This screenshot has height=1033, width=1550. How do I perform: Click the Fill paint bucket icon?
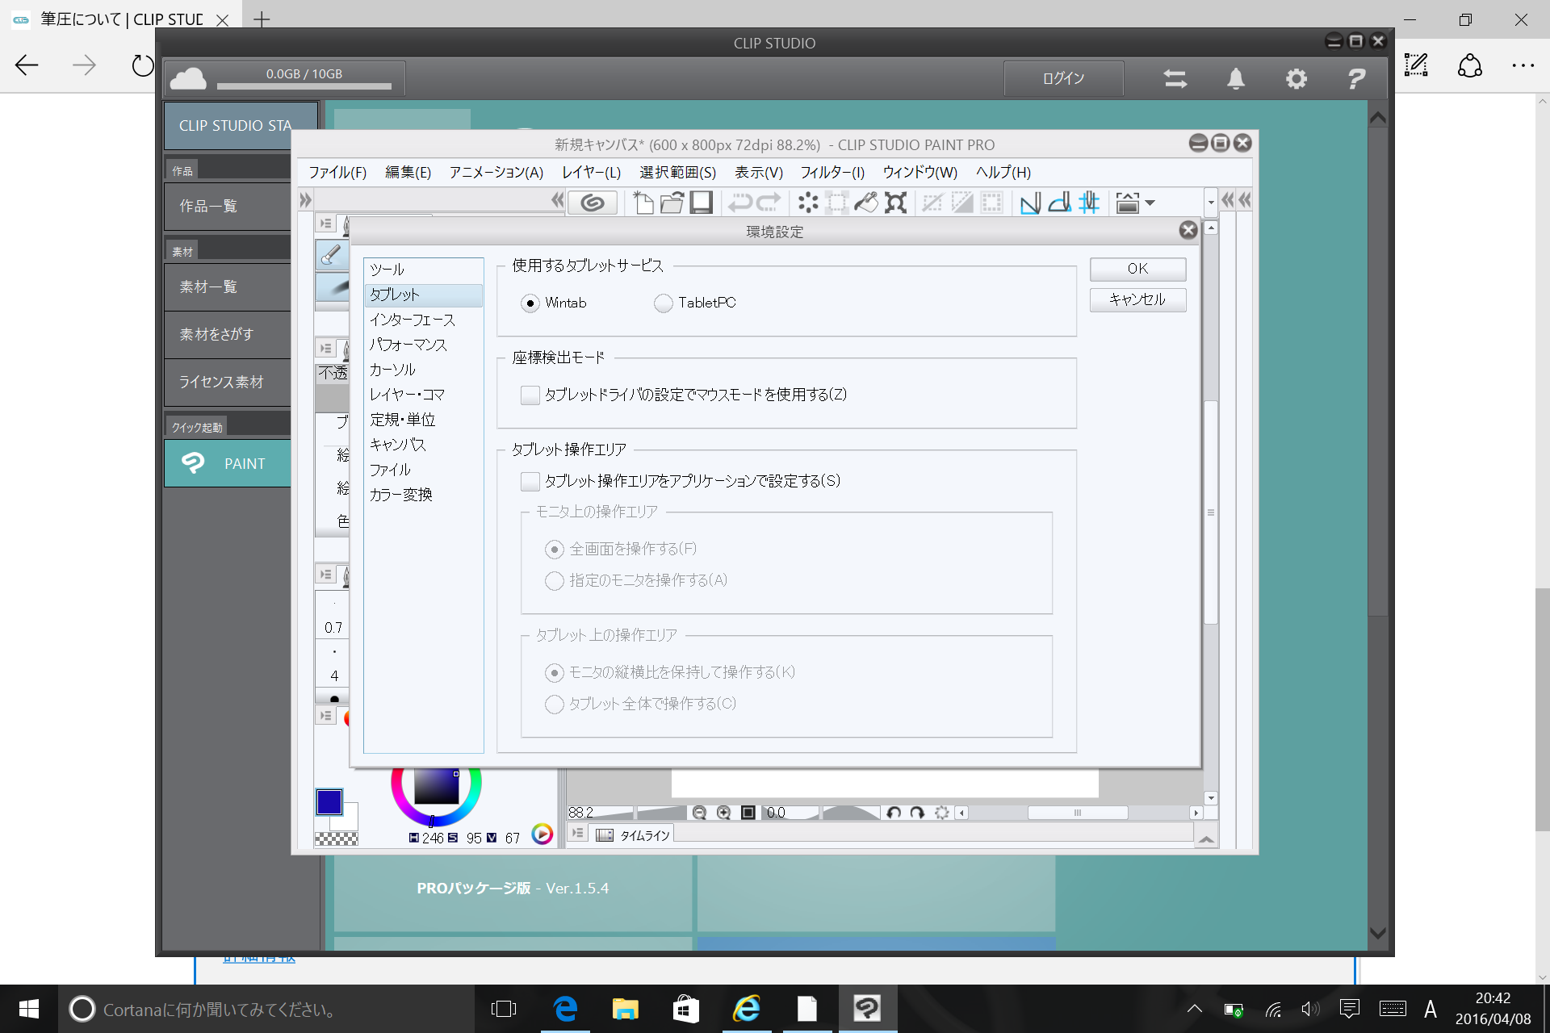[866, 203]
